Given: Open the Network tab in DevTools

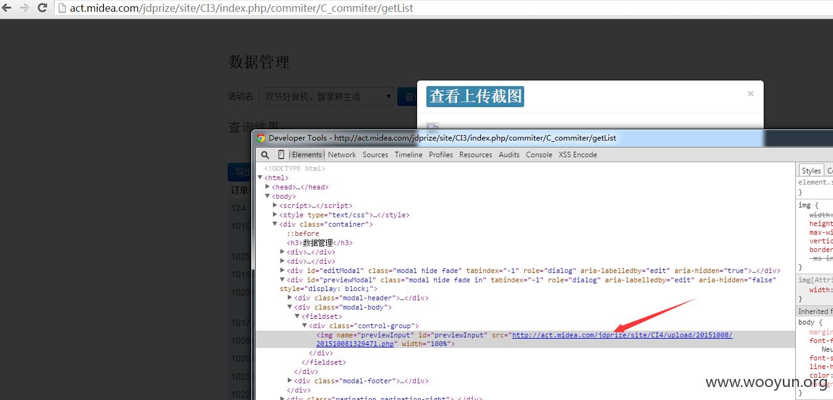Looking at the screenshot, I should click(342, 155).
